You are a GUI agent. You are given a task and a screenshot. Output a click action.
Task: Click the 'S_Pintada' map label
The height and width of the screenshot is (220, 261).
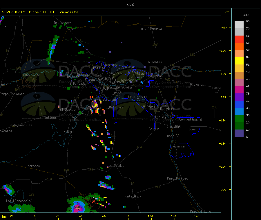pos(77,84)
